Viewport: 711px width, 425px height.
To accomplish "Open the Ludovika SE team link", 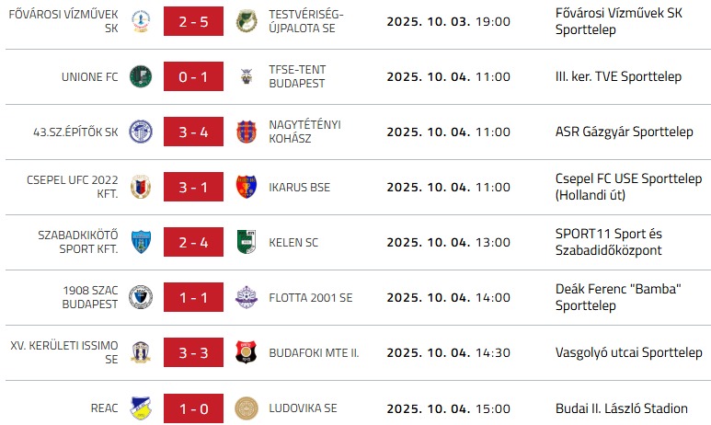I will pos(303,408).
